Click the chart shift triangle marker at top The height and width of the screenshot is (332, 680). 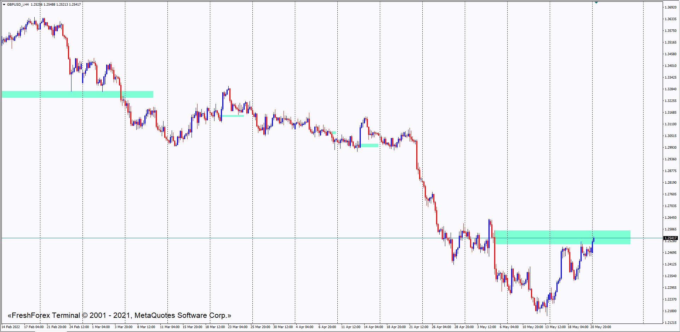tap(596, 2)
